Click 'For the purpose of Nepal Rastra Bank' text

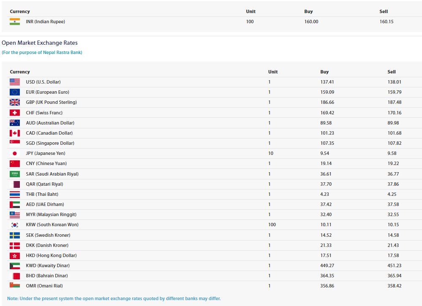[42, 52]
